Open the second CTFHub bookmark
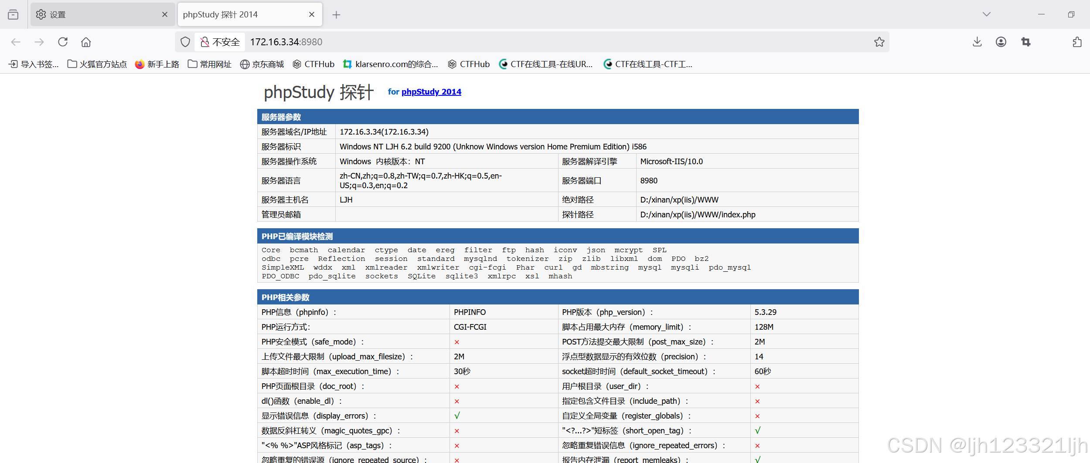The width and height of the screenshot is (1090, 463). (x=469, y=64)
